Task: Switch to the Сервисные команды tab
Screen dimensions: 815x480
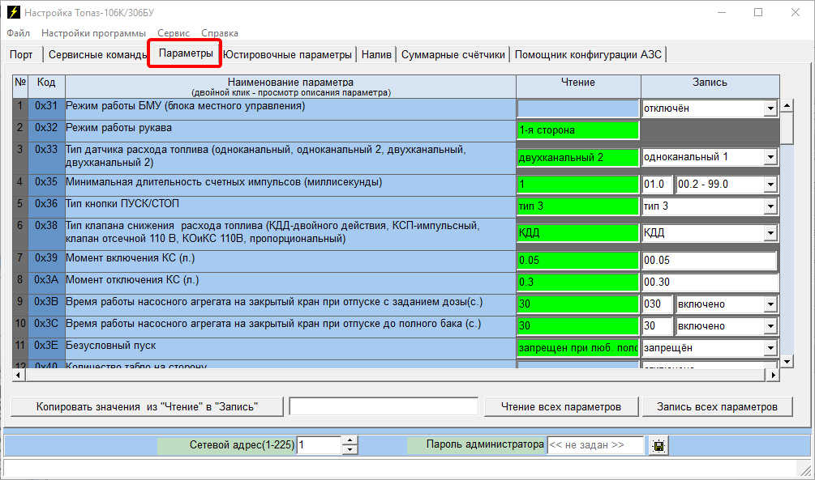Action: (97, 54)
